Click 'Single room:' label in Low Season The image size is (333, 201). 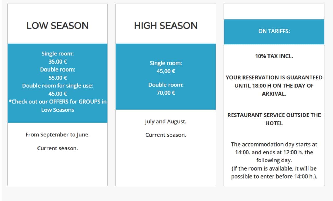[57, 54]
